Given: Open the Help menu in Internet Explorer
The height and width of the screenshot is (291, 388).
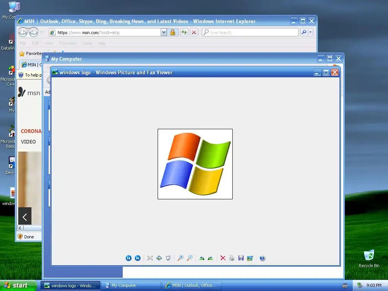Looking at the screenshot, I should pyautogui.click(x=102, y=43).
